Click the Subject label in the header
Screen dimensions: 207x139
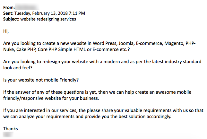click(x=11, y=19)
